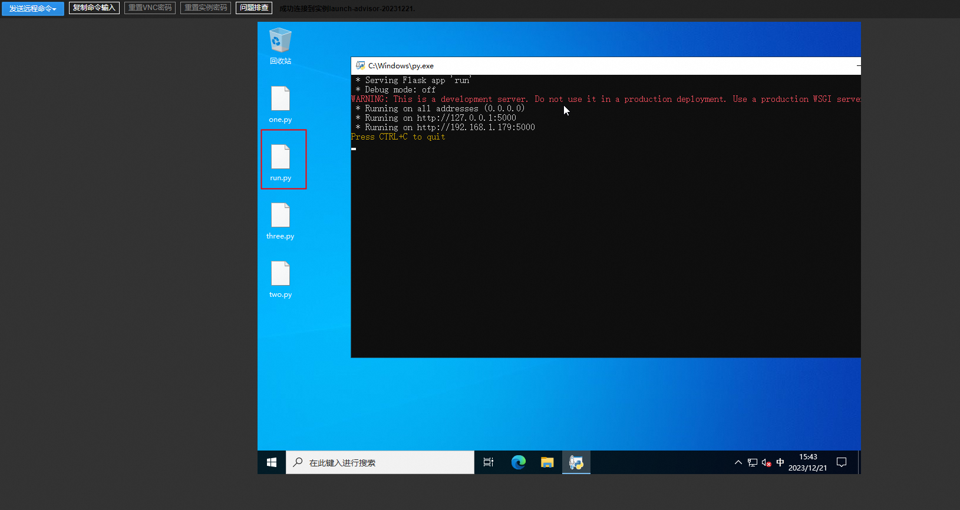Image resolution: width=960 pixels, height=510 pixels.
Task: Click the 'Serving Flask app' console line
Action: pos(413,80)
